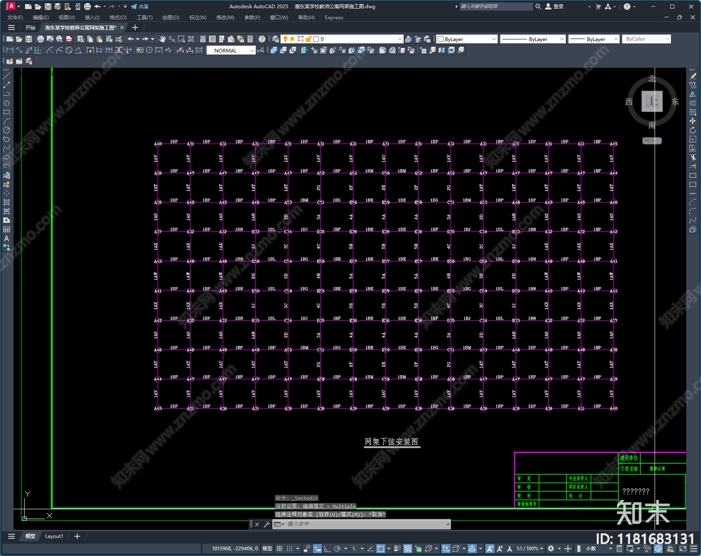Select the Rotate tool in the modify toolbar
This screenshot has height=556, width=701.
tap(693, 130)
